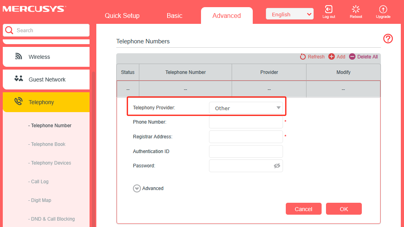Image resolution: width=404 pixels, height=227 pixels.
Task: Click the Delete All link text
Action: pos(367,56)
